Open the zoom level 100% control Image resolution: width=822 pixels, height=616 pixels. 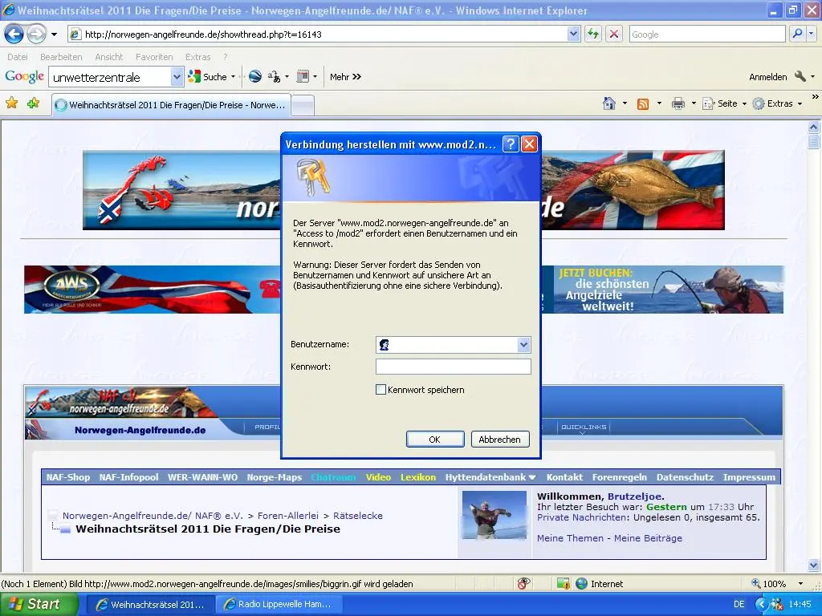(x=775, y=584)
